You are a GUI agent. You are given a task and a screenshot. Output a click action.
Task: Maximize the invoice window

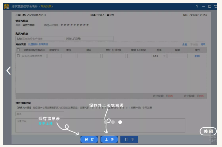210,6
